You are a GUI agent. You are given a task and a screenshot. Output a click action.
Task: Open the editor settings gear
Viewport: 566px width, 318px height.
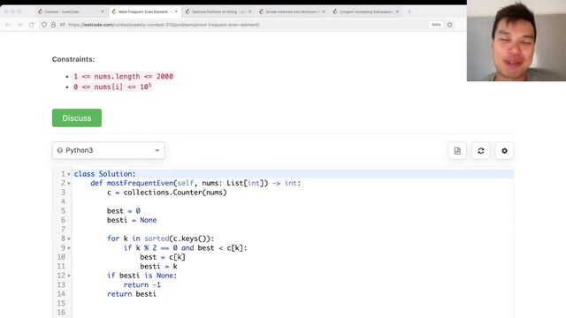click(504, 151)
